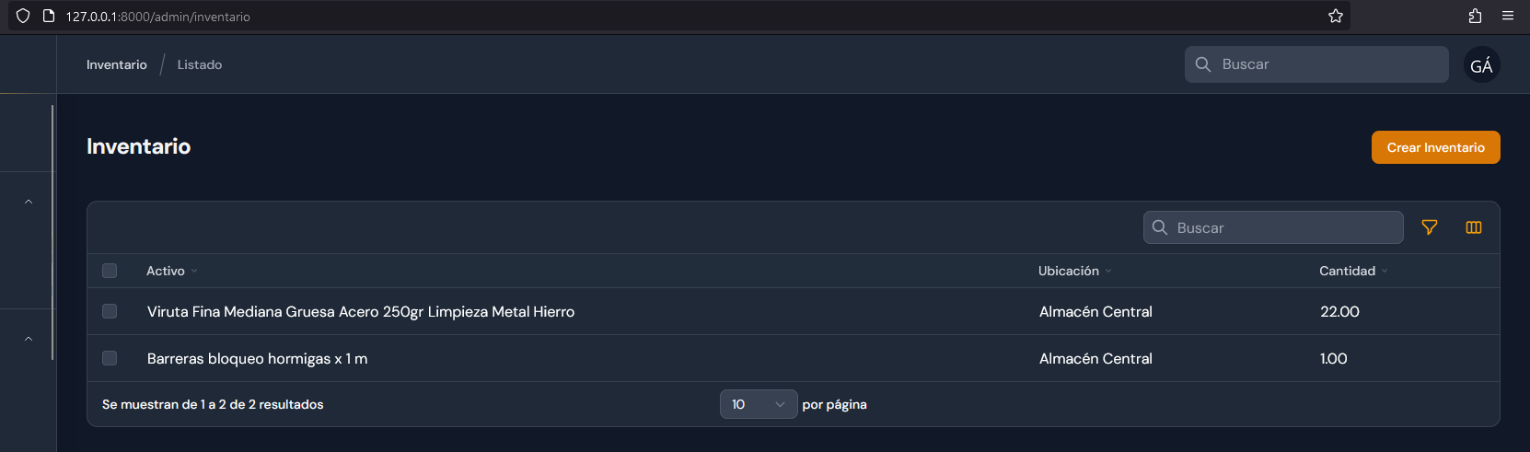Open the browser extensions puzzle icon
The width and height of the screenshot is (1530, 452).
pyautogui.click(x=1475, y=16)
